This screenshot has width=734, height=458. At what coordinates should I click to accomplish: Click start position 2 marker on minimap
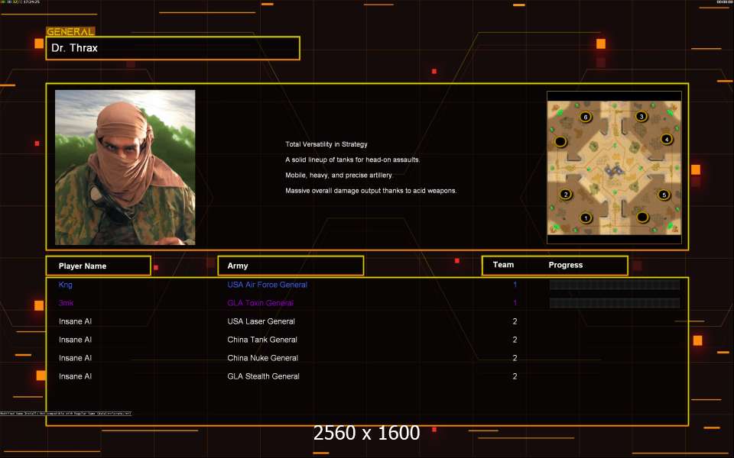566,194
